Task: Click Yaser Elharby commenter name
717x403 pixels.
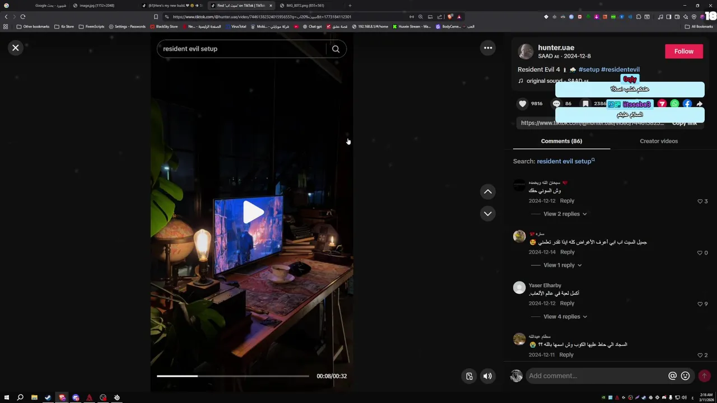Action: [545, 285]
